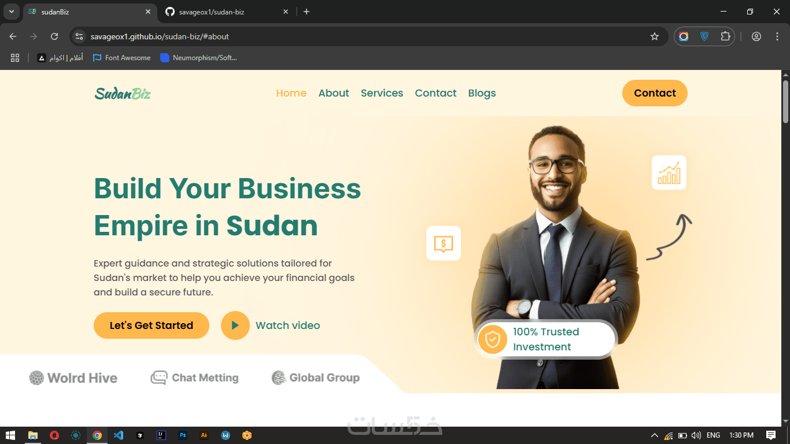Open the Chrome profile avatar icon
This screenshot has width=790, height=444.
756,36
